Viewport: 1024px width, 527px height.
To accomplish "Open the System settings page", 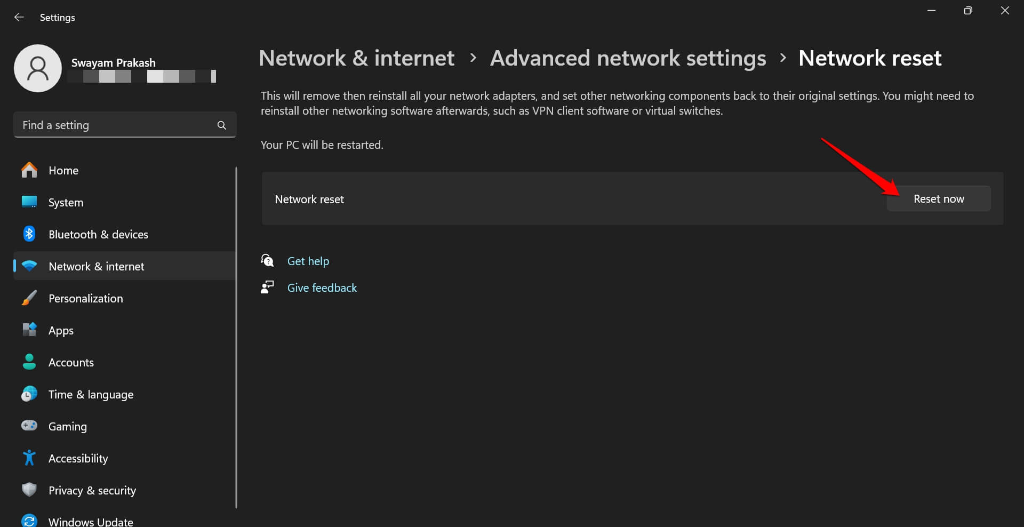I will [66, 203].
